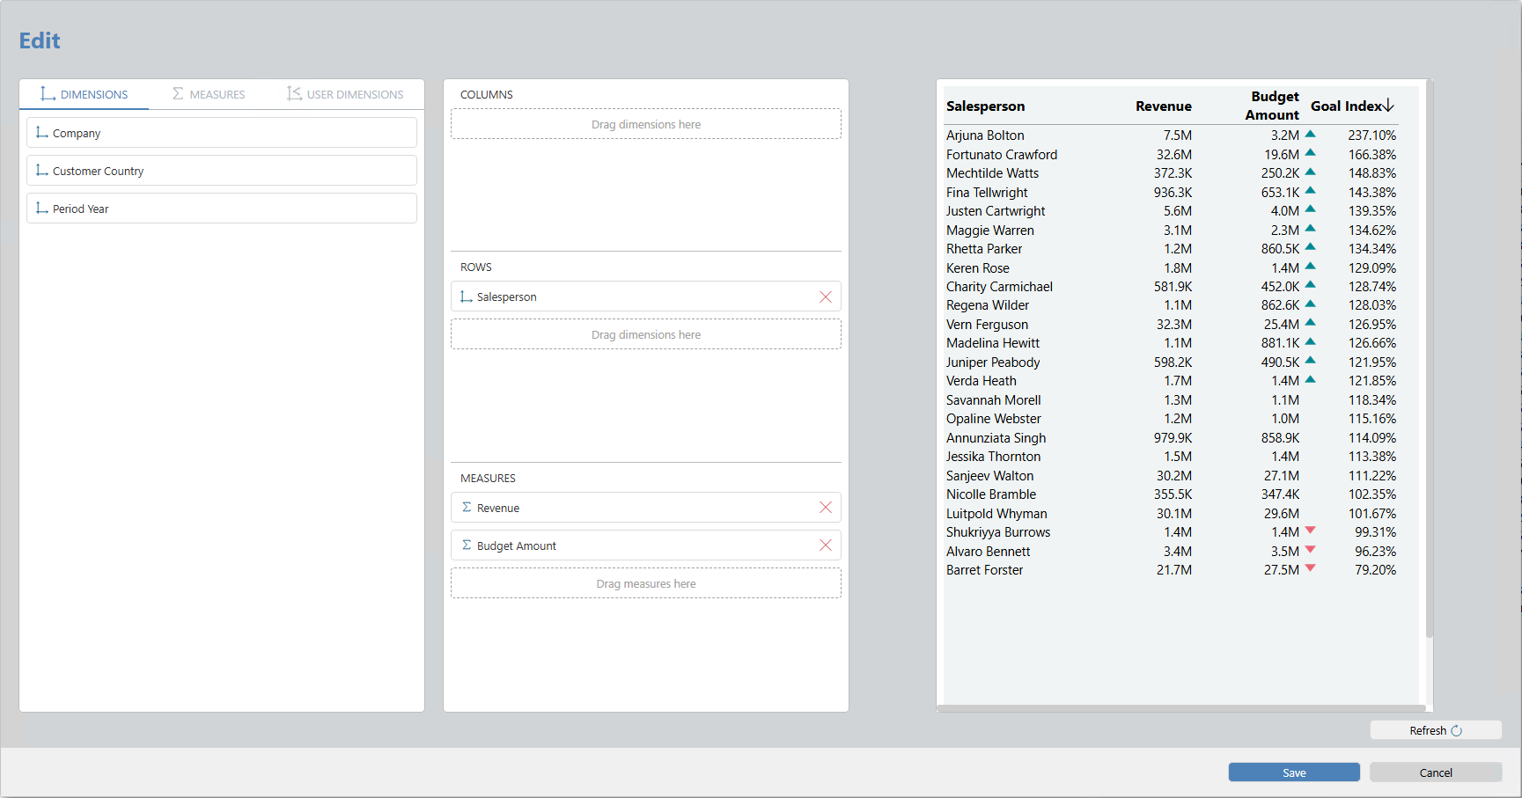Select the Annunziata Singh row name

pyautogui.click(x=996, y=438)
